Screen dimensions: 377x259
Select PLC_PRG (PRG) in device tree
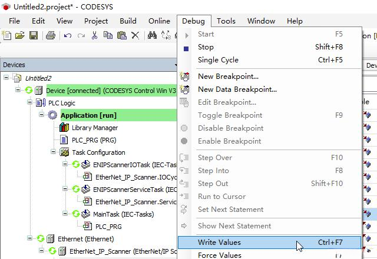94,140
